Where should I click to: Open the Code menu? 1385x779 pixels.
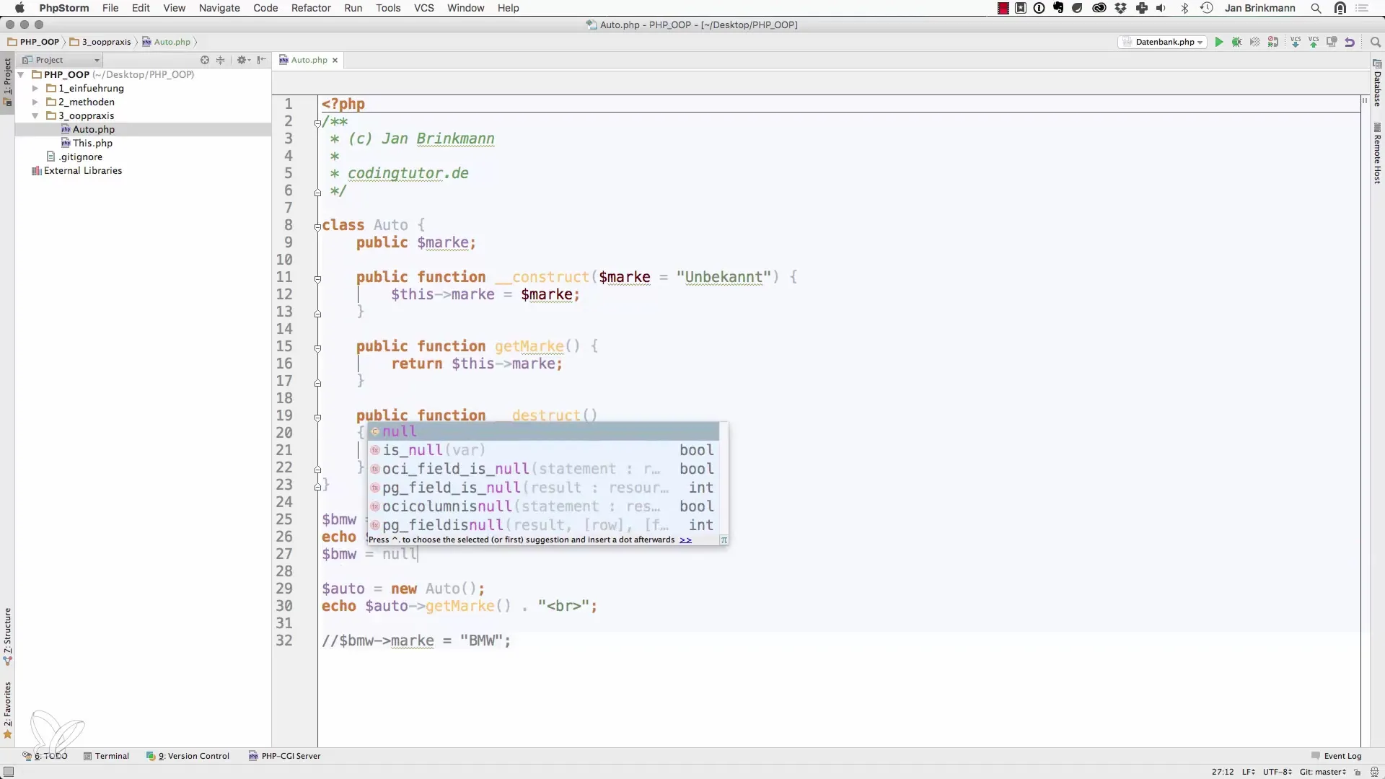pos(265,8)
